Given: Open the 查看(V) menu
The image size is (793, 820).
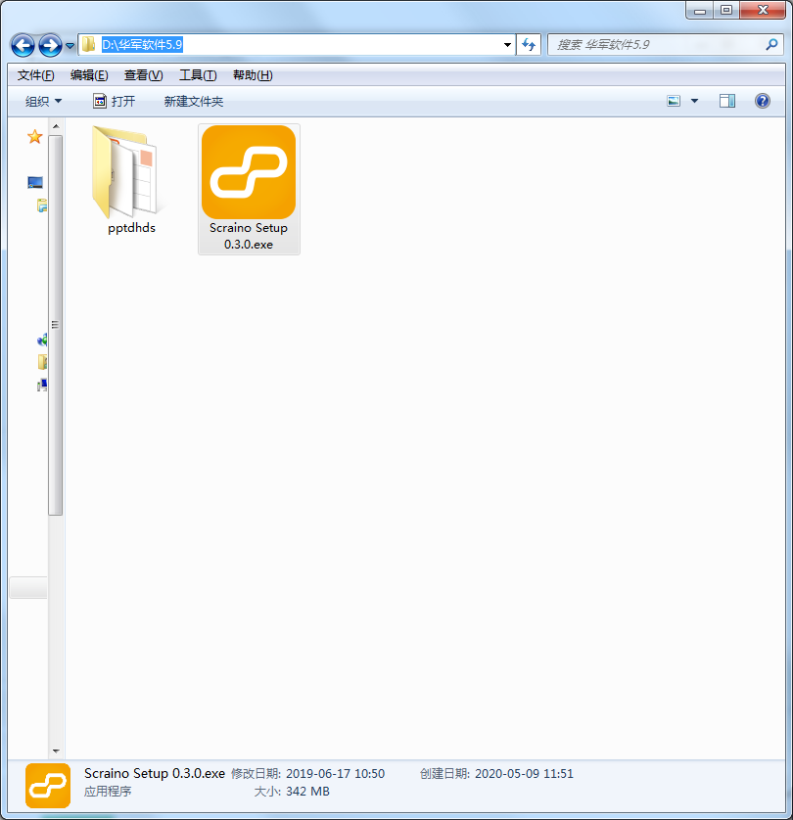Looking at the screenshot, I should pyautogui.click(x=143, y=75).
